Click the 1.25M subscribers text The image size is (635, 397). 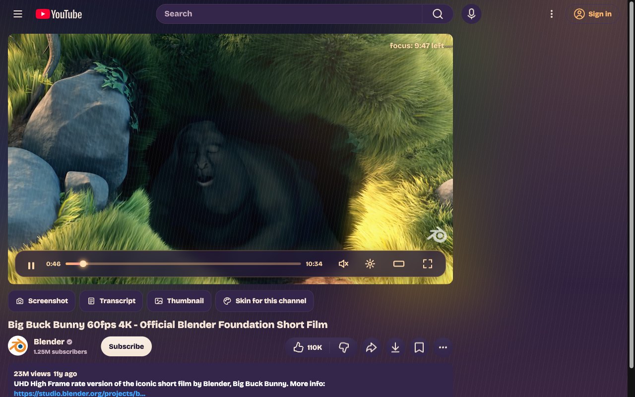(x=60, y=352)
